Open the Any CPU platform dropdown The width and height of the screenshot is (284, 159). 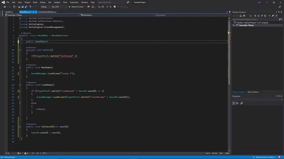coord(59,7)
